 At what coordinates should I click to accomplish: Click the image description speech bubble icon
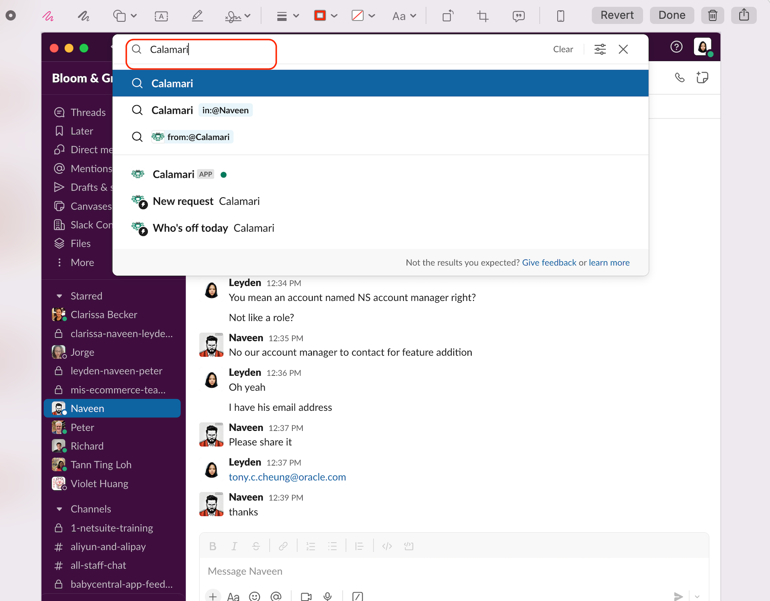pyautogui.click(x=518, y=16)
